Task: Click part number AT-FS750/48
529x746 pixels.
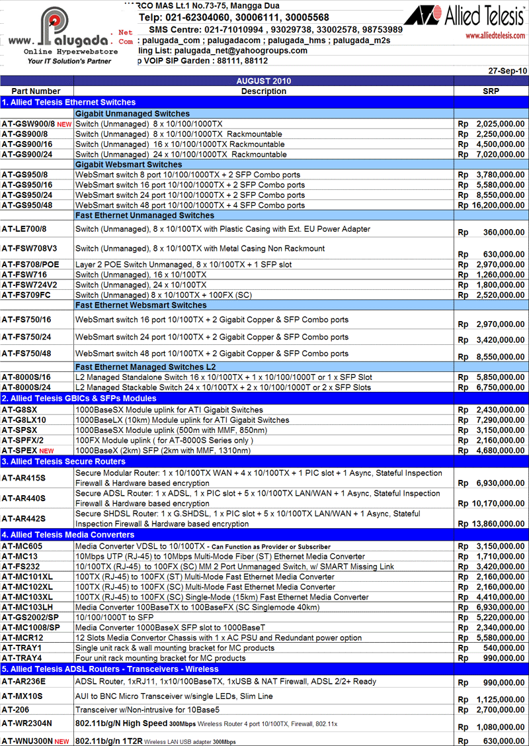Action: [26, 353]
